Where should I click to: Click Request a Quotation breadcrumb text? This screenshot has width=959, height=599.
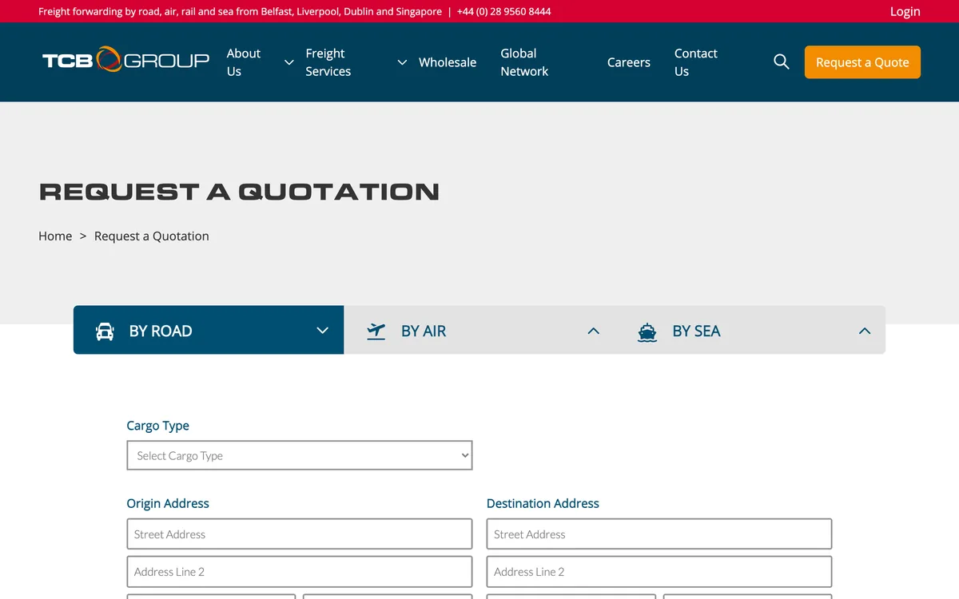pos(152,236)
